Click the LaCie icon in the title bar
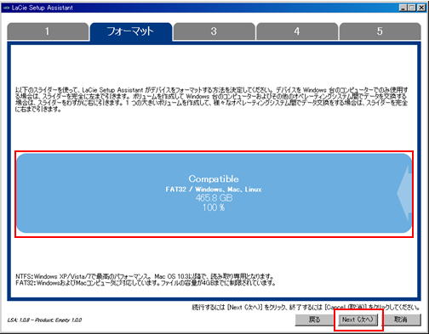Image resolution: width=429 pixels, height=334 pixels. pos(7,8)
